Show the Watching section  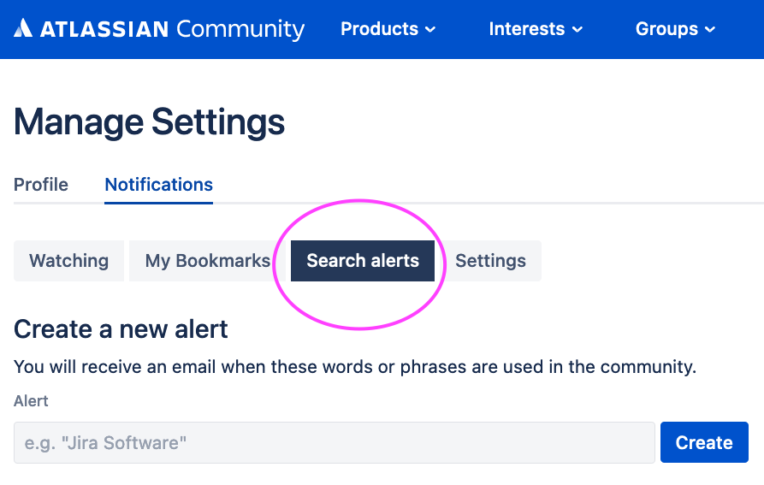[68, 261]
